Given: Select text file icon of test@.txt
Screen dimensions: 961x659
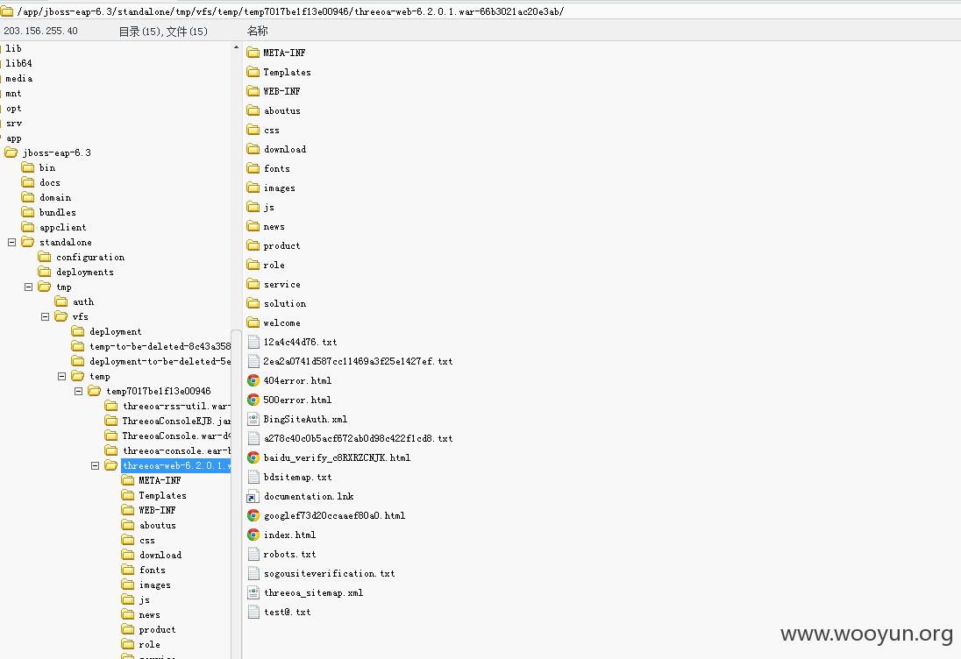Looking at the screenshot, I should 253,612.
